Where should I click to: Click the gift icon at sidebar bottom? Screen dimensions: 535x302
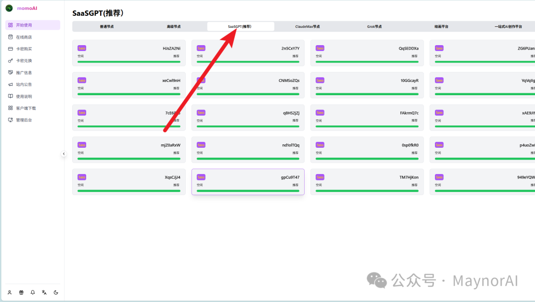pos(21,293)
